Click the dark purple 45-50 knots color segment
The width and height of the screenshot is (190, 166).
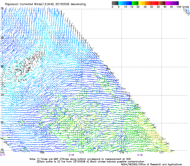(x=175, y=3)
